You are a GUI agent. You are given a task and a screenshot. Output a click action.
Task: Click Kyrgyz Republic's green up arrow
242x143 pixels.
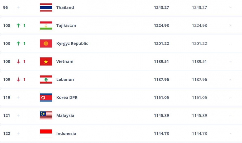(x=18, y=44)
